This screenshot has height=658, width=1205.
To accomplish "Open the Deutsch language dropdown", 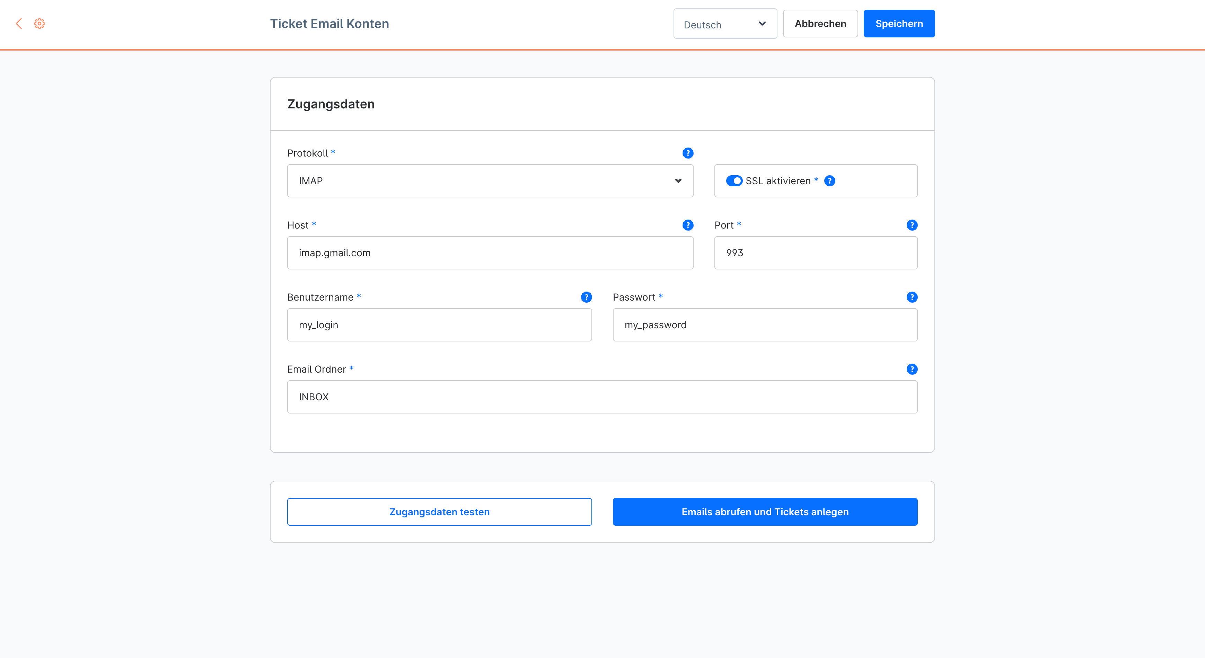I will click(725, 24).
